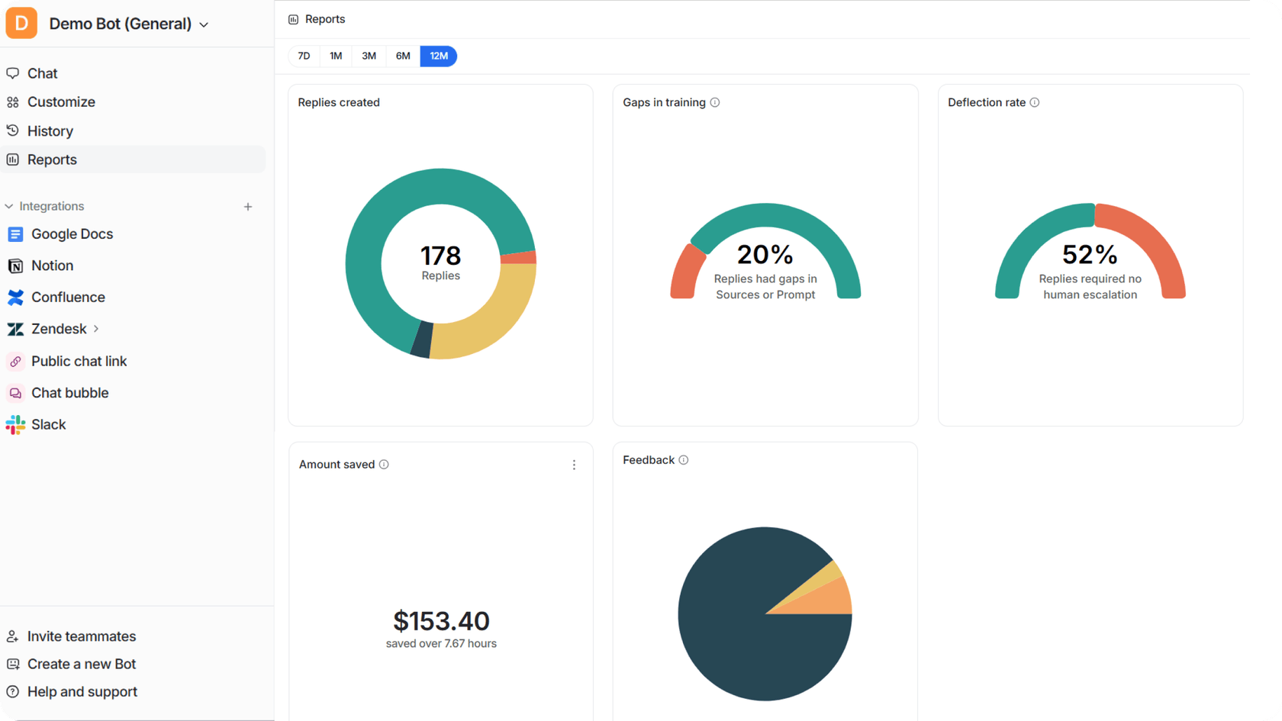Click the Demo Bot avatar icon
The height and width of the screenshot is (721, 1282).
click(21, 23)
